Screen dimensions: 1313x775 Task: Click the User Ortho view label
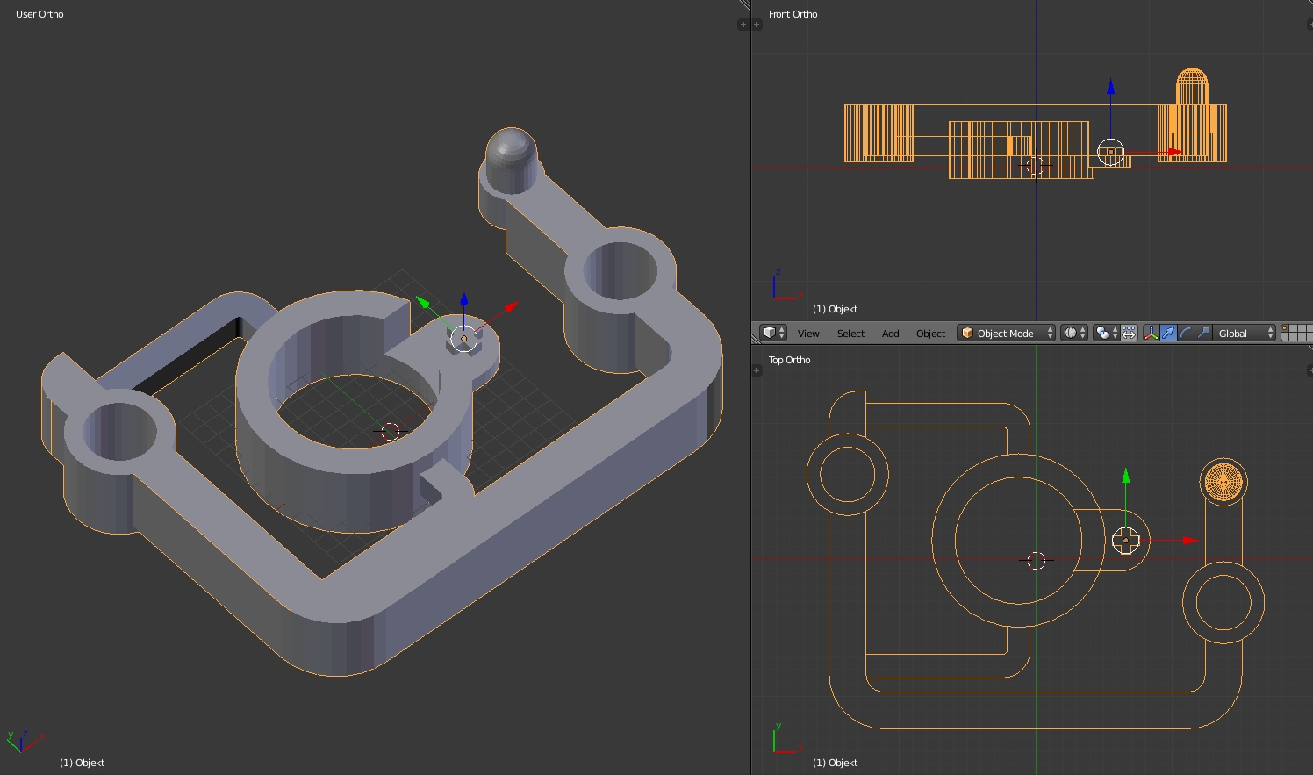39,14
